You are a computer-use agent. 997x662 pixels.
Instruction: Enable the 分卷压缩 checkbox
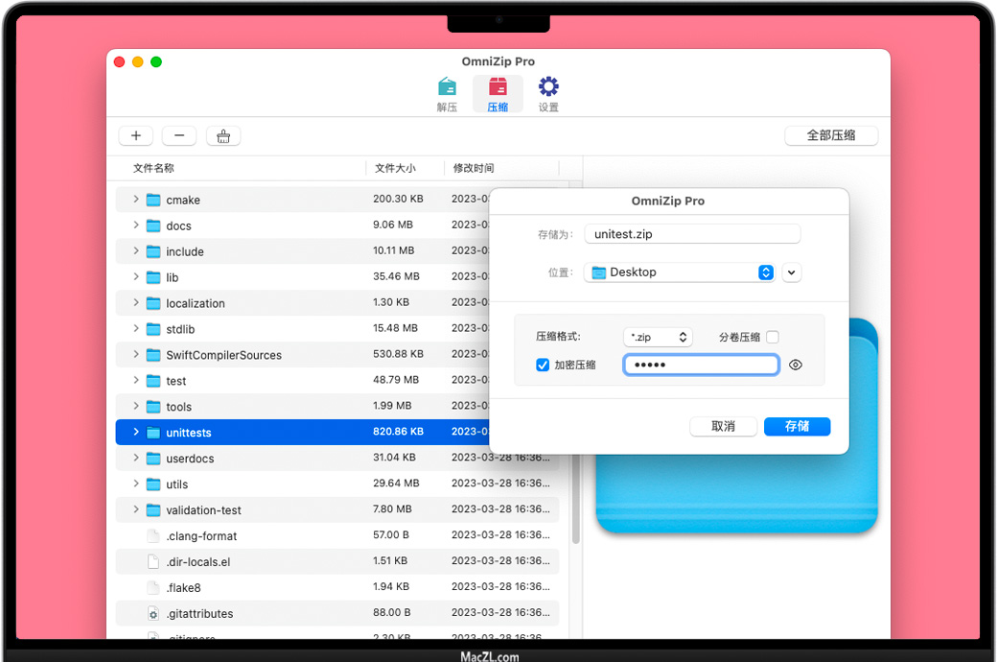click(773, 337)
